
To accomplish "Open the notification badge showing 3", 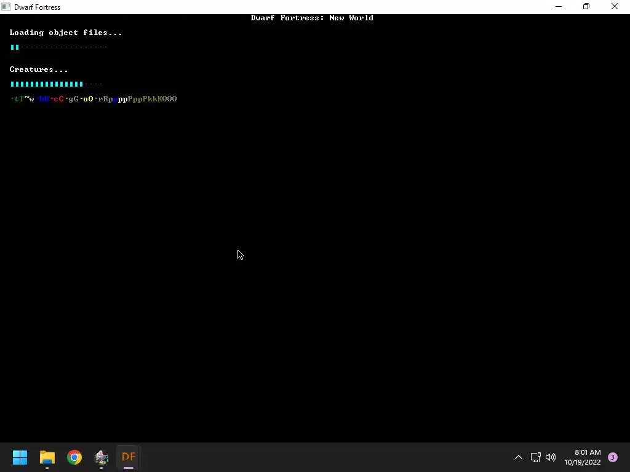I will click(613, 457).
